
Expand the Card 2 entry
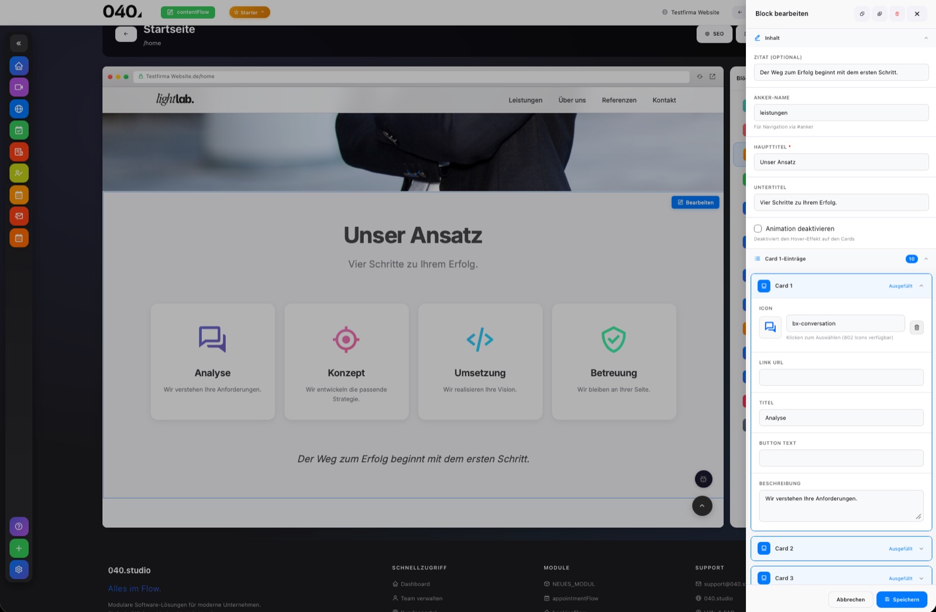pyautogui.click(x=841, y=549)
